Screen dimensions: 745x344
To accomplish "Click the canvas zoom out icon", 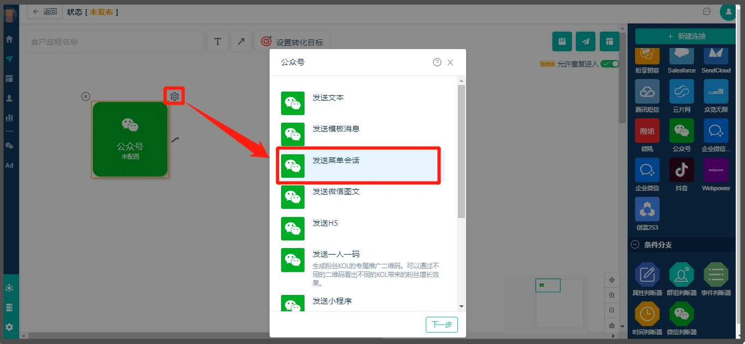I will tap(612, 310).
